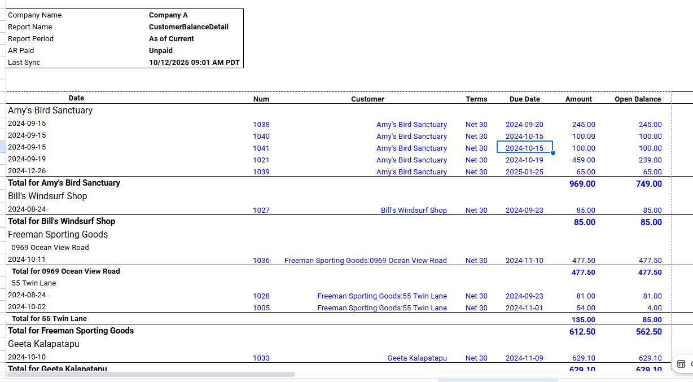The width and height of the screenshot is (693, 382).
Task: Click the fill handle dot on the selected cell
Action: [552, 153]
